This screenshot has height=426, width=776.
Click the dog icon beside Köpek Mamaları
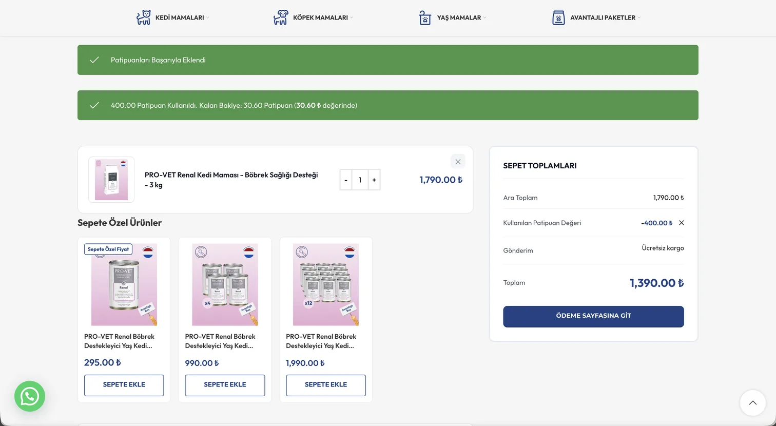281,17
